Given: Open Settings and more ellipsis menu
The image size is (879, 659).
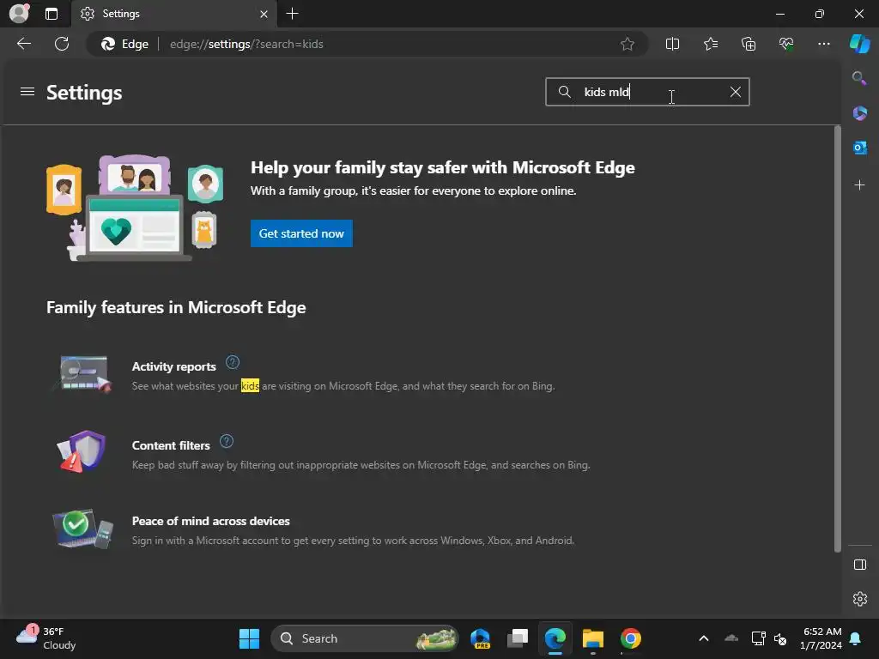Looking at the screenshot, I should click(823, 44).
